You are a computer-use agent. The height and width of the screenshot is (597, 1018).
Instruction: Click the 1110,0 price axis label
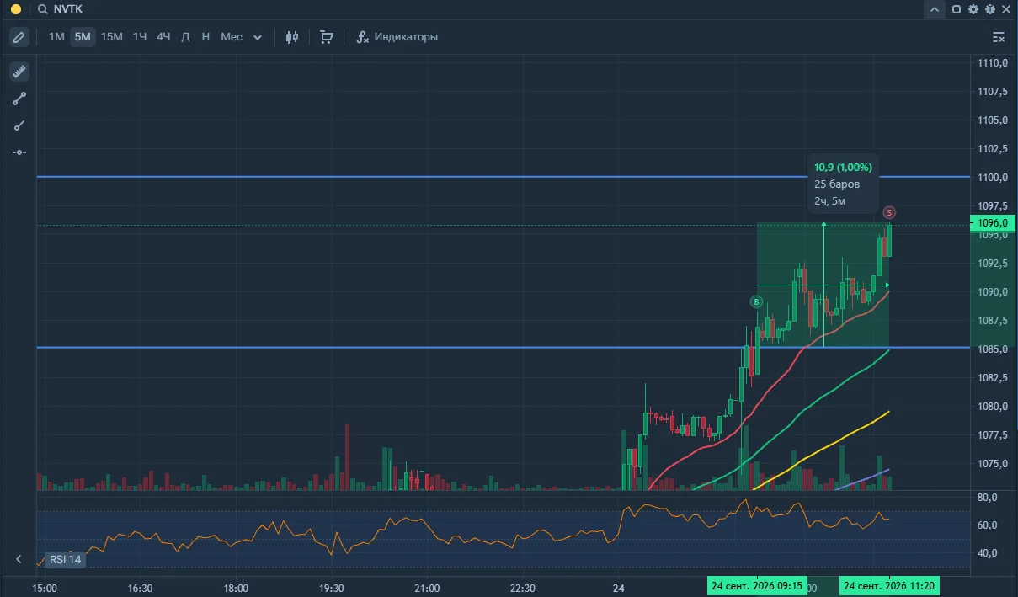992,63
